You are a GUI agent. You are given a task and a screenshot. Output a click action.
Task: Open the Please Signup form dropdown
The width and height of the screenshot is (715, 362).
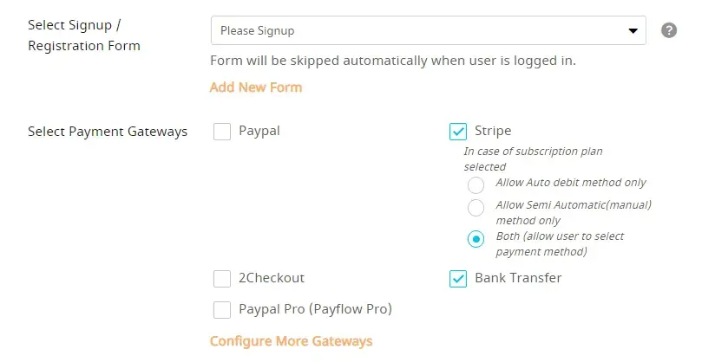[x=417, y=31]
